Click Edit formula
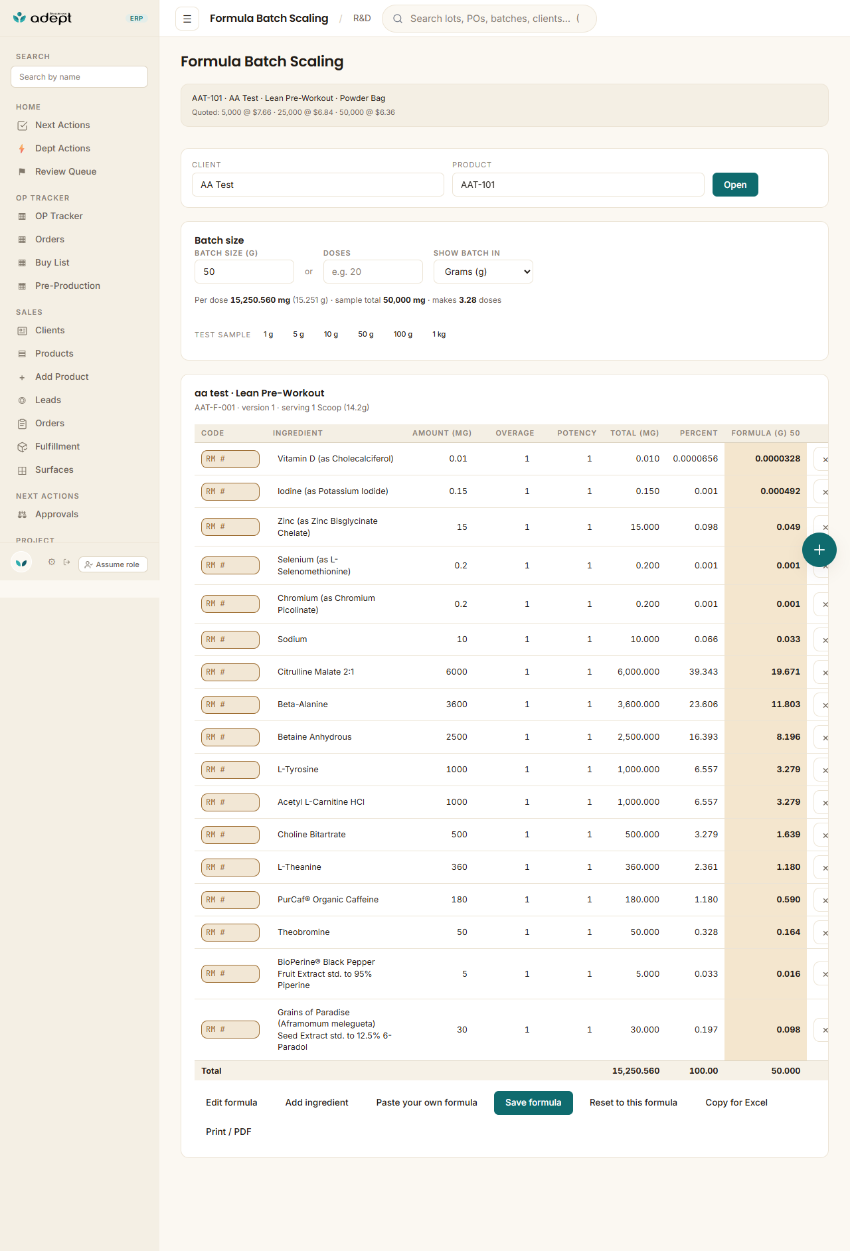This screenshot has height=1251, width=850. click(232, 1103)
